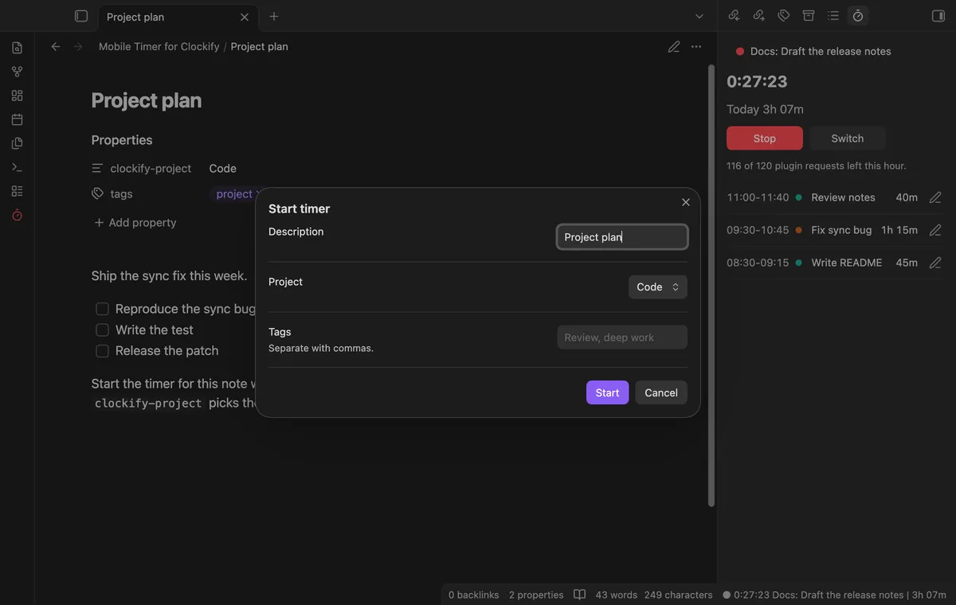Screen dimensions: 956x605
Task: Click the note's vertical scrollbar
Action: (711, 285)
